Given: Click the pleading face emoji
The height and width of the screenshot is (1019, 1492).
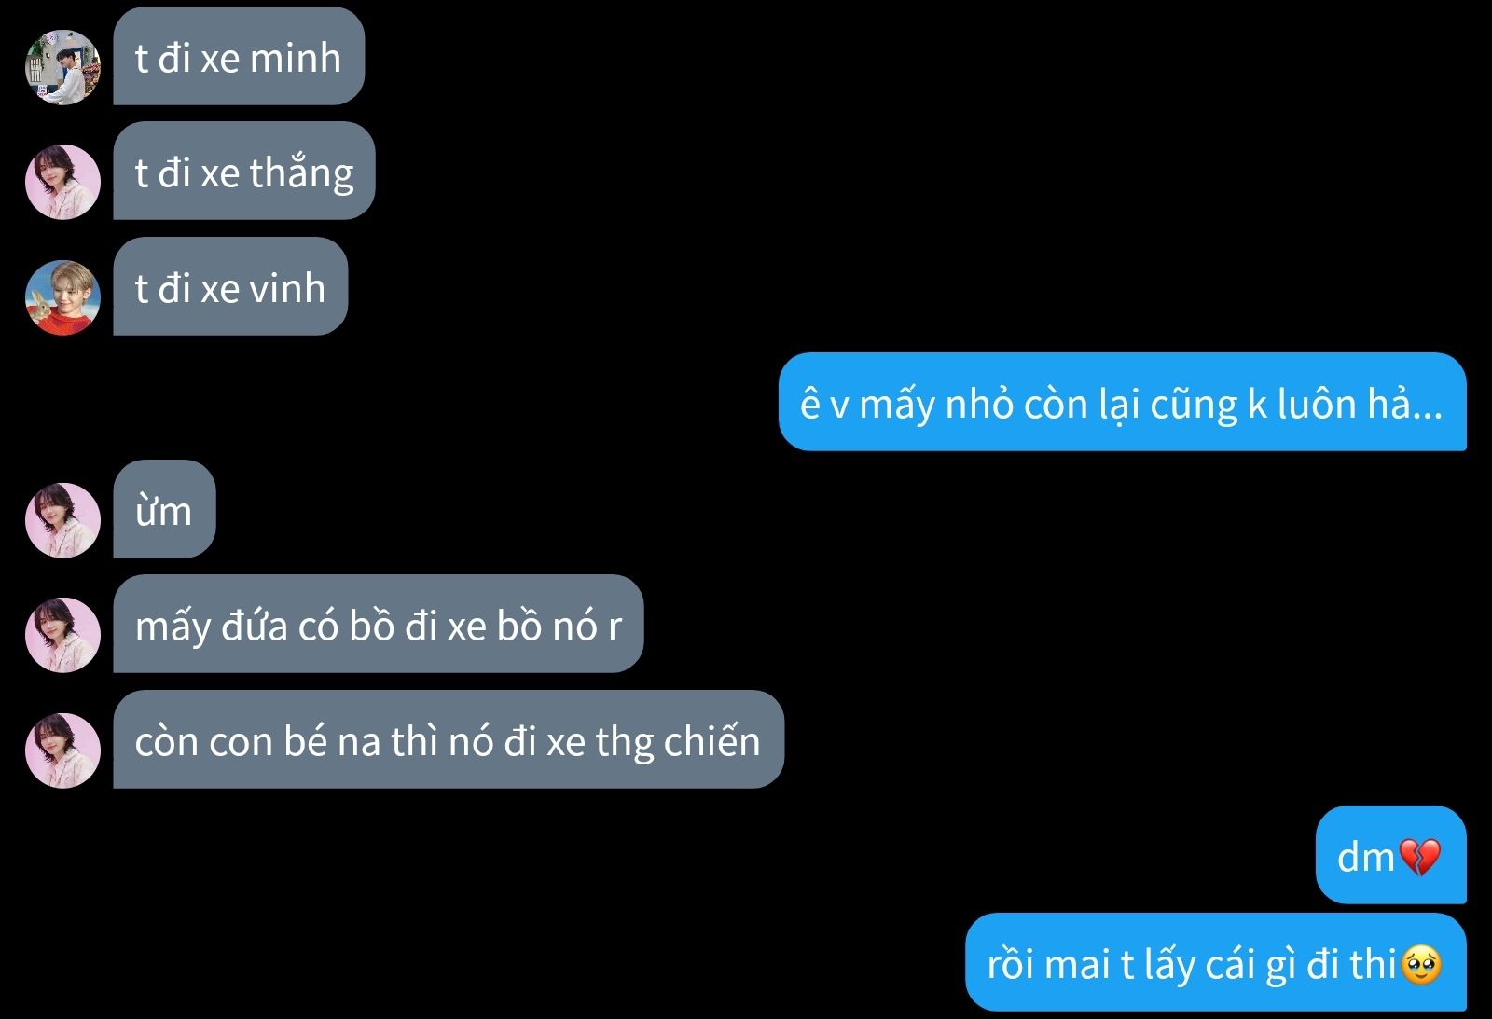Looking at the screenshot, I should pos(1421,965).
